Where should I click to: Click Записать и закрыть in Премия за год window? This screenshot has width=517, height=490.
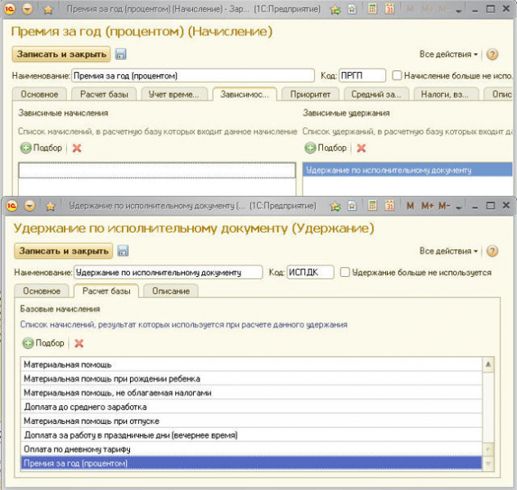61,54
